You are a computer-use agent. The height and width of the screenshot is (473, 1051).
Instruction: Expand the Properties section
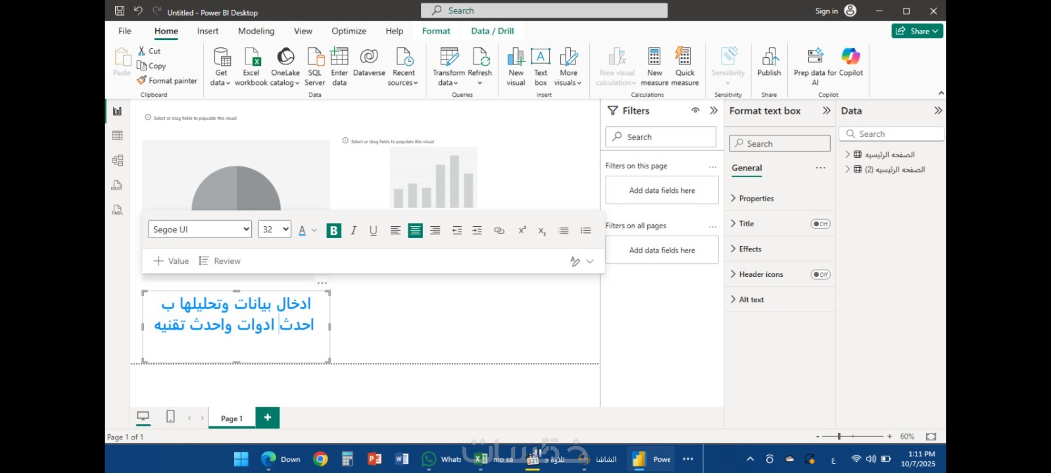coord(756,198)
